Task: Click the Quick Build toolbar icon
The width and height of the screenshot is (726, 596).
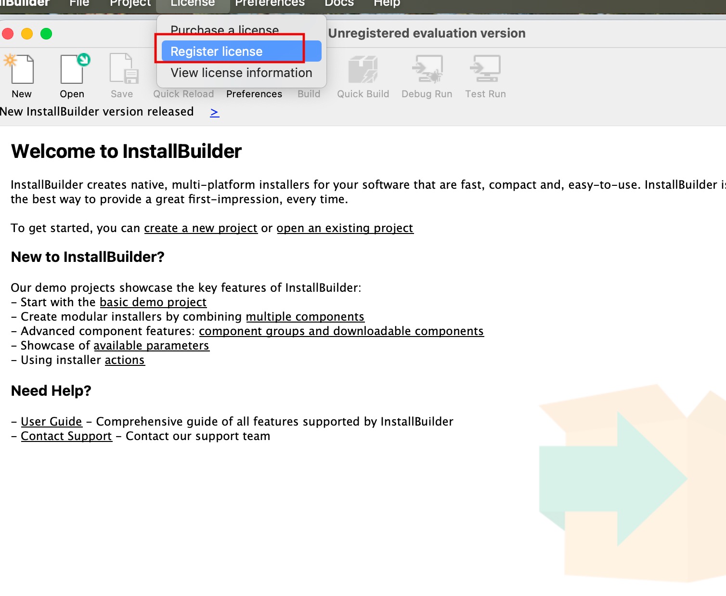Action: 363,70
